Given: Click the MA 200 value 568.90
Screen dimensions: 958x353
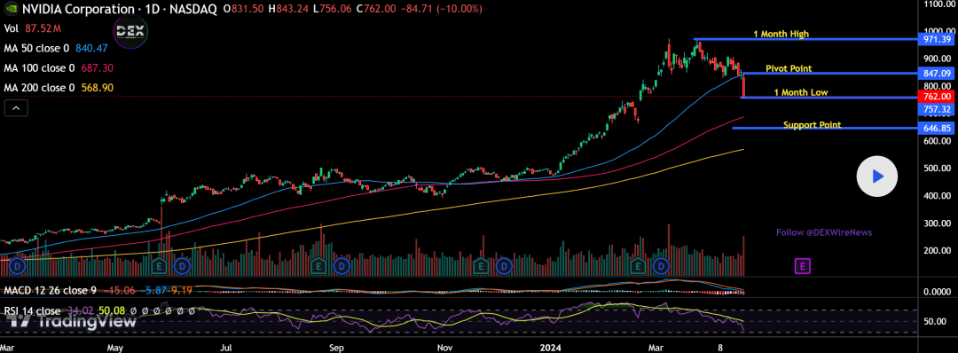Looking at the screenshot, I should coord(98,88).
